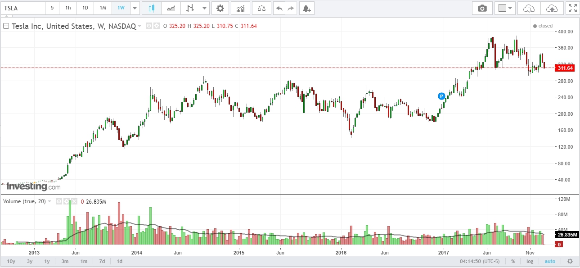Select the 1M interval

(x=103, y=8)
